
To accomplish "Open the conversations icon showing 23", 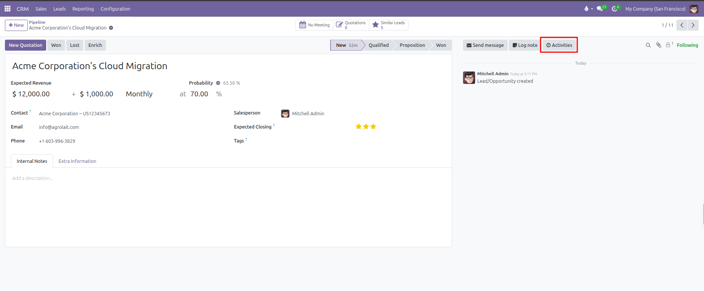I will point(601,8).
